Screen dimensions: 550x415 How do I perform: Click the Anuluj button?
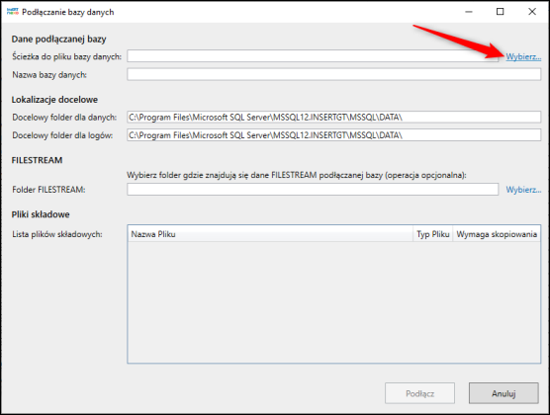[504, 393]
